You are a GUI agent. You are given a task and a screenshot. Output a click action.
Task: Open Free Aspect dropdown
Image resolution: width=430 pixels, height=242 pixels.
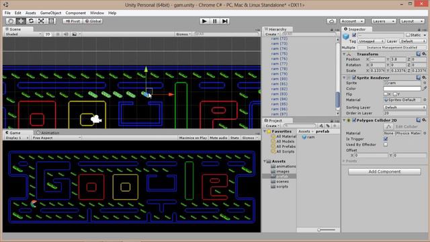click(56, 138)
